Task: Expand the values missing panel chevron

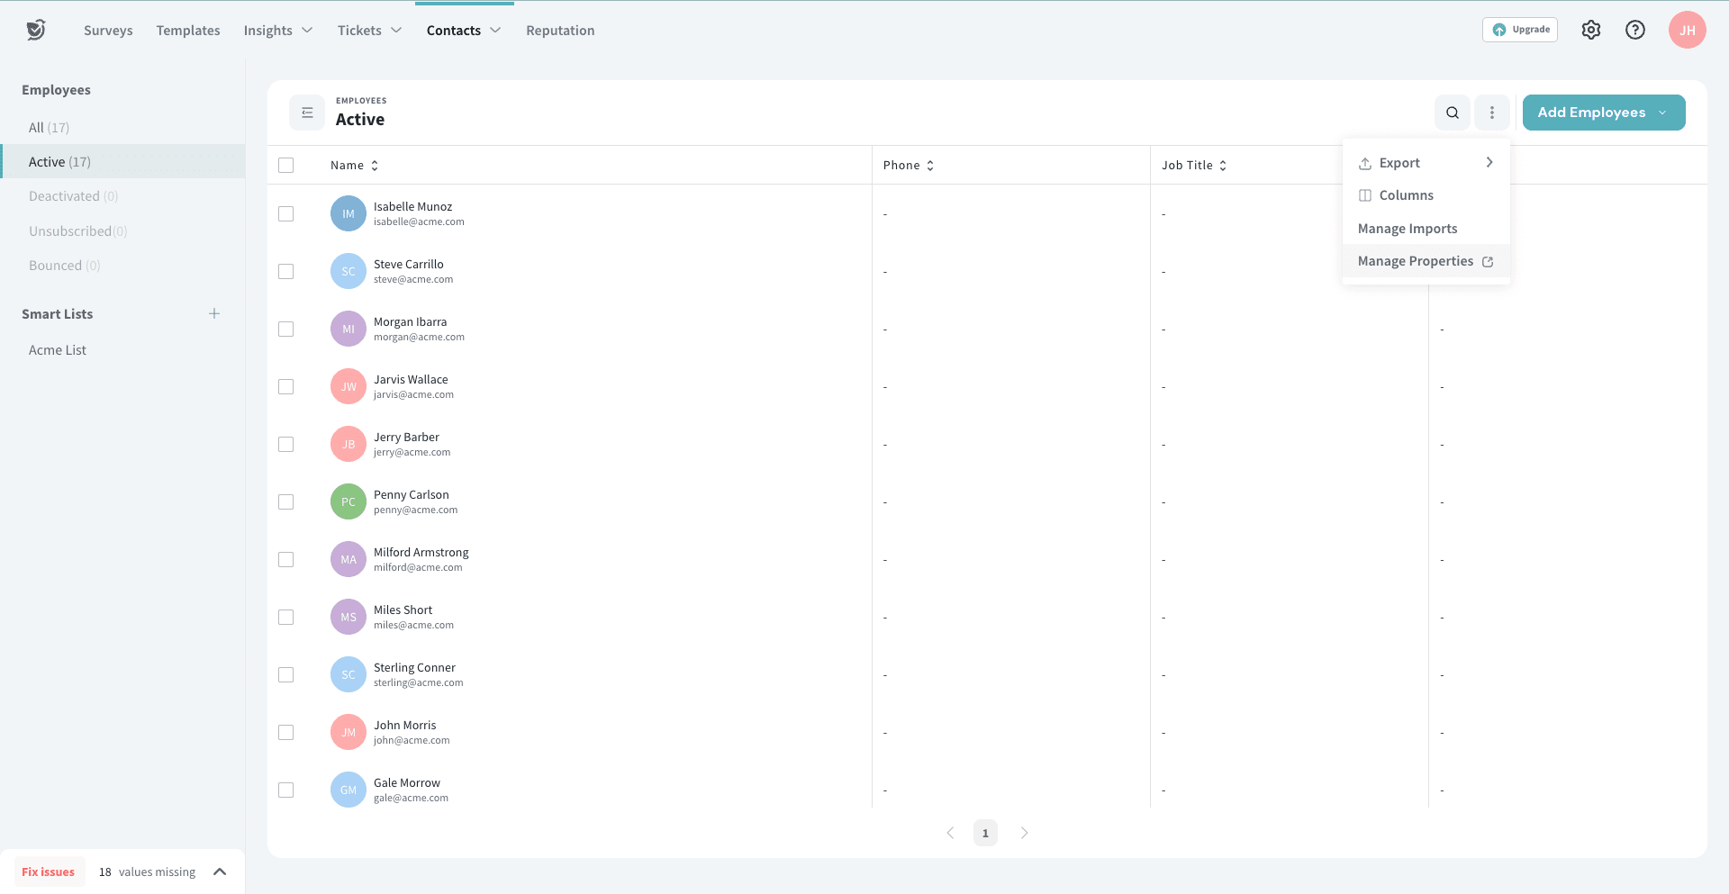Action: (220, 871)
